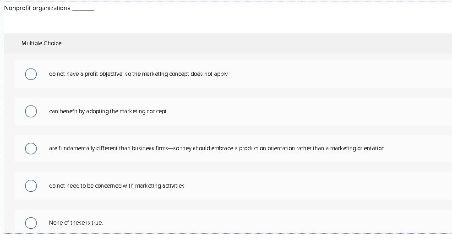Pick radio button beside 'do not need to be concerned'
452x242 pixels.
[31, 186]
